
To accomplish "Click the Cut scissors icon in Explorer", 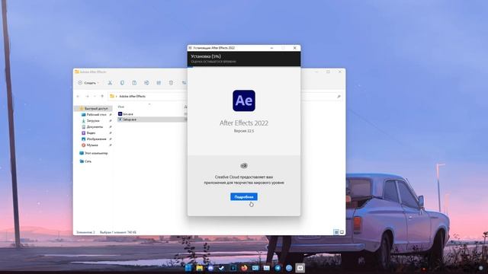I will pos(110,83).
